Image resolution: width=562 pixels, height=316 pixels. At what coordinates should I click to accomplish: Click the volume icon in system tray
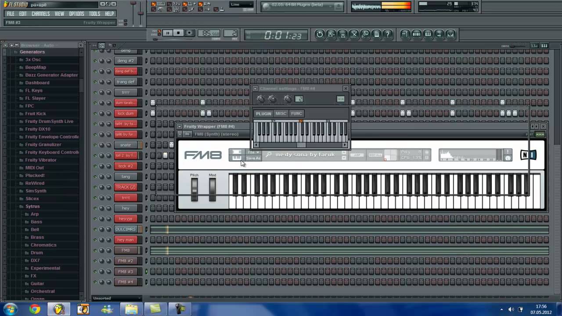[x=511, y=309]
